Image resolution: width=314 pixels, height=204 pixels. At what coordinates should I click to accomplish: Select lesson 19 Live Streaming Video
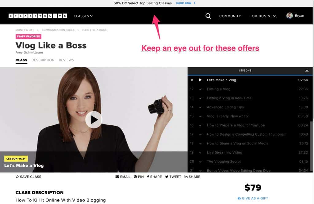(x=224, y=152)
